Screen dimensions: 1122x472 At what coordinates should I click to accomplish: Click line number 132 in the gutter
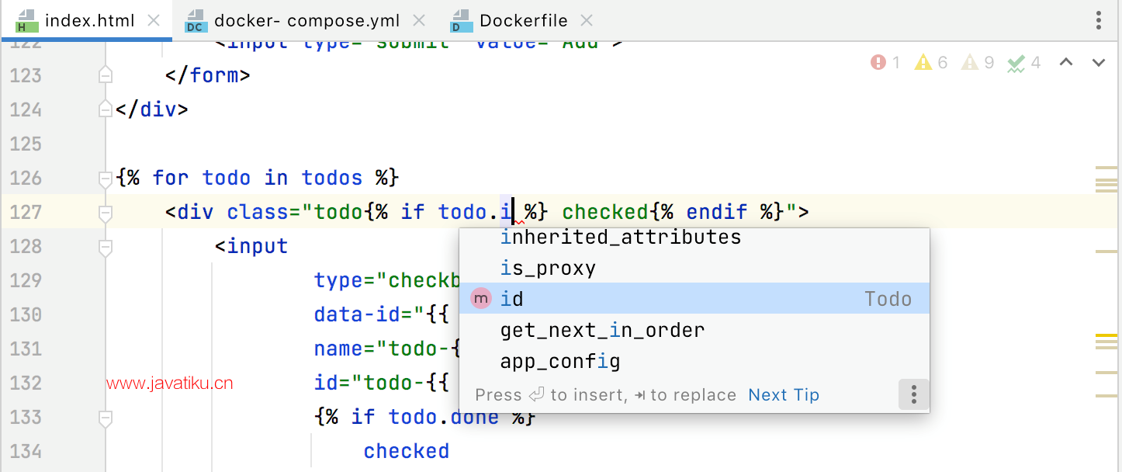pos(26,383)
